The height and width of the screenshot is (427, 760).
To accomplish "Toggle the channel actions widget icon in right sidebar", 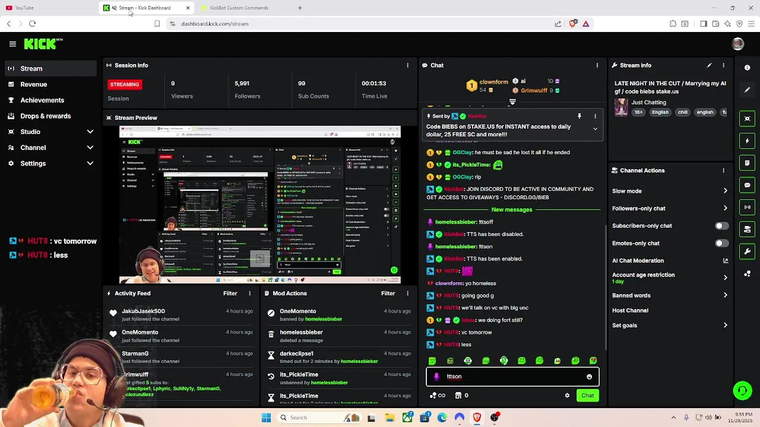I will 748,229.
